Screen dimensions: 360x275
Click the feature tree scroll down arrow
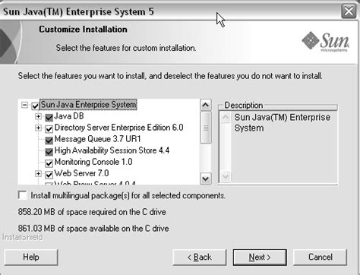[206, 179]
